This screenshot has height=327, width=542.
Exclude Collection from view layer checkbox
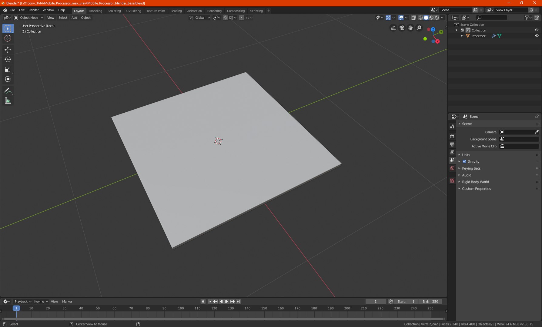point(462,30)
